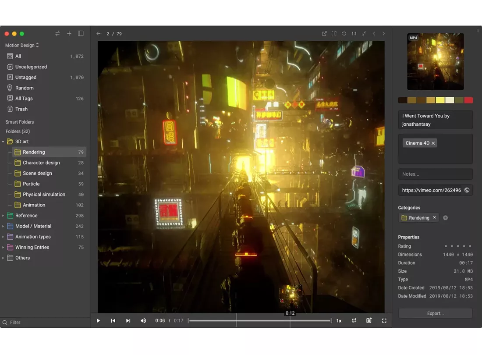Mute the video volume

(143, 320)
